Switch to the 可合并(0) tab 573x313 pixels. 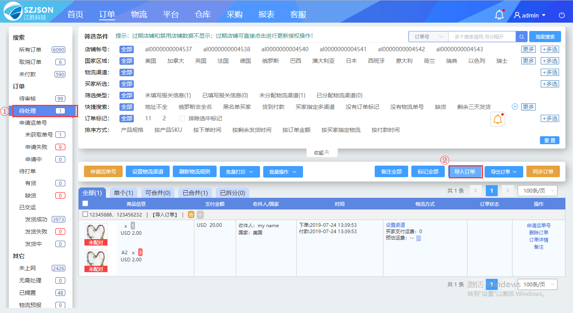pyautogui.click(x=158, y=193)
